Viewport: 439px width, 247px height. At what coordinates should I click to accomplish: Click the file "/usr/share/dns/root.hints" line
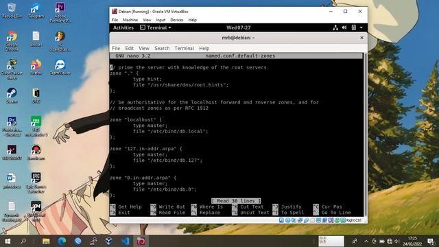point(180,85)
